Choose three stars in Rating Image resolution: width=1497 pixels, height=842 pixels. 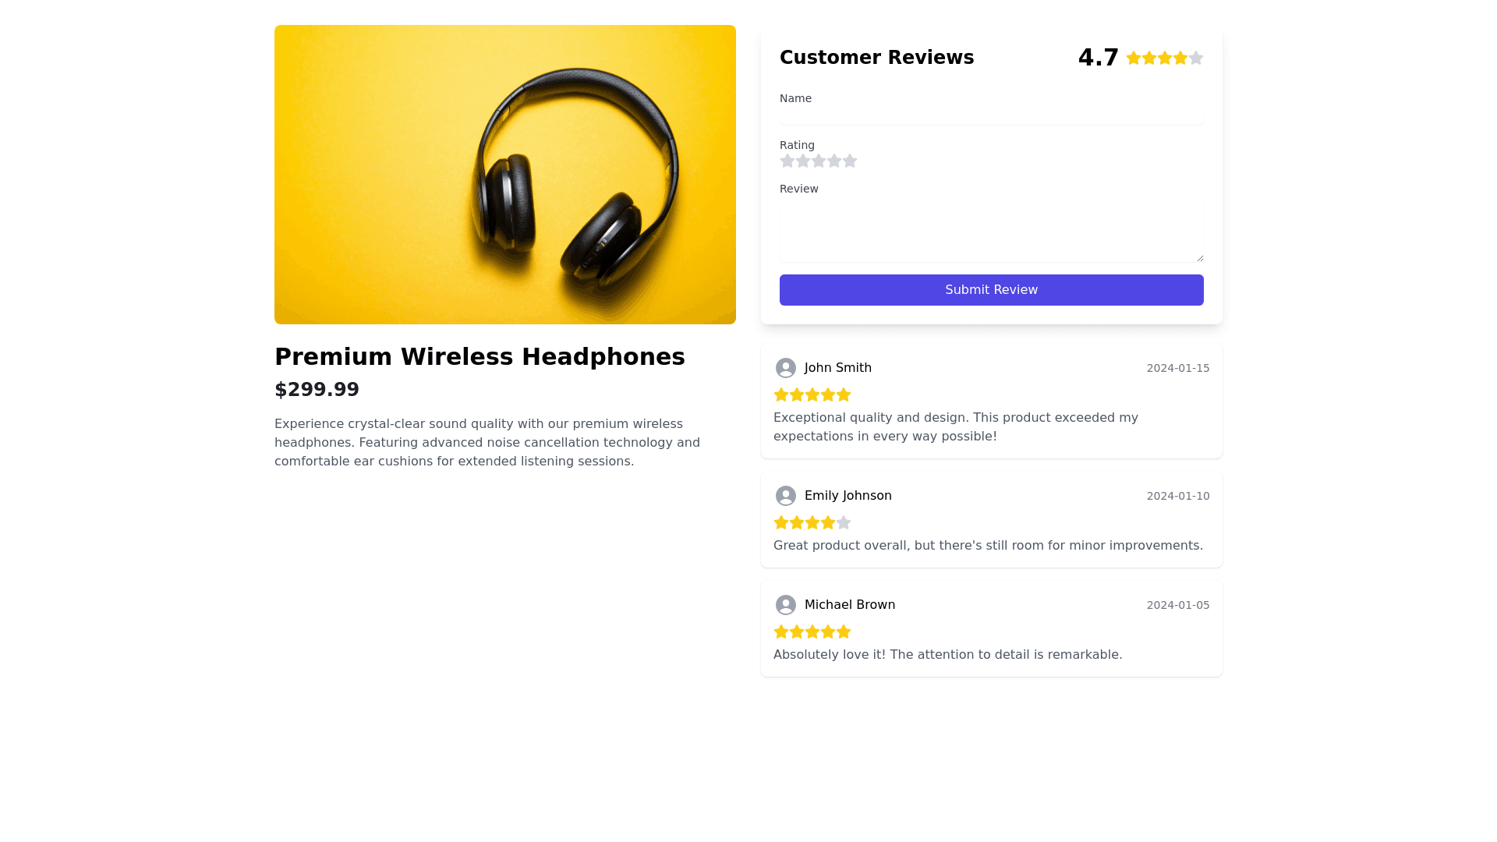(819, 161)
